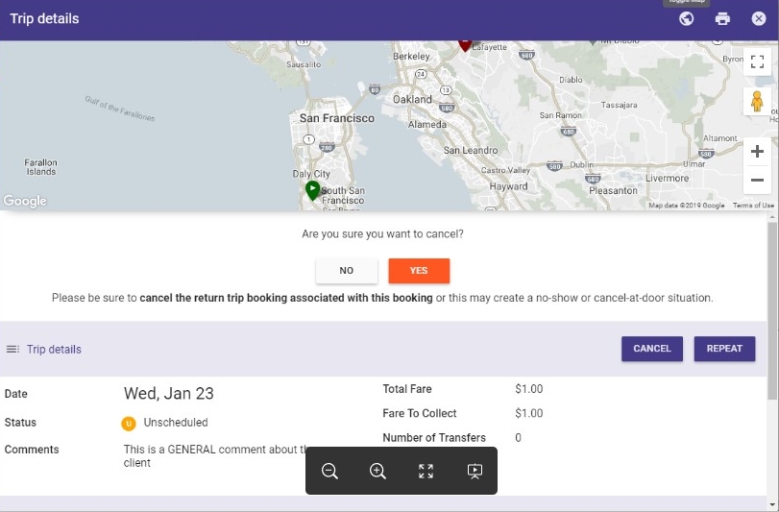779x512 pixels.
Task: Click the 'Are you sure you want to cancel?' prompt
Action: tap(382, 233)
